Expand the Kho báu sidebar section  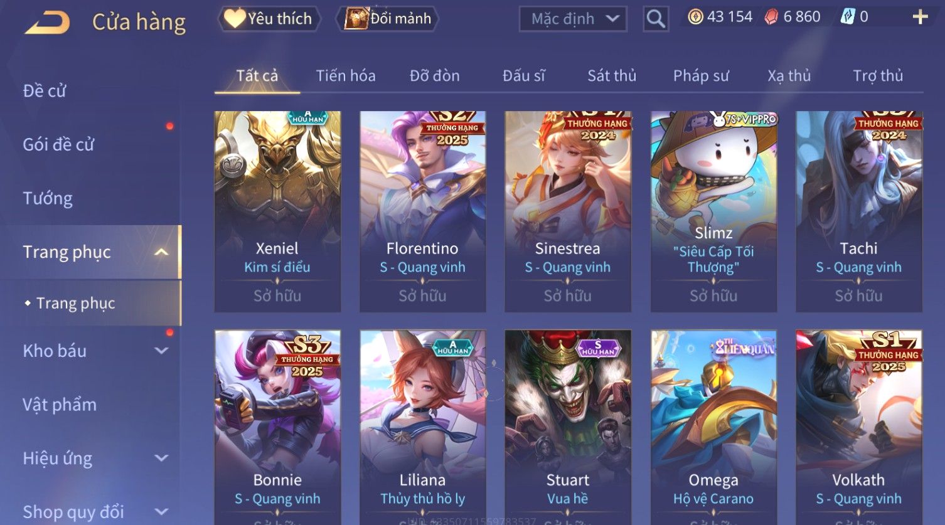[161, 351]
